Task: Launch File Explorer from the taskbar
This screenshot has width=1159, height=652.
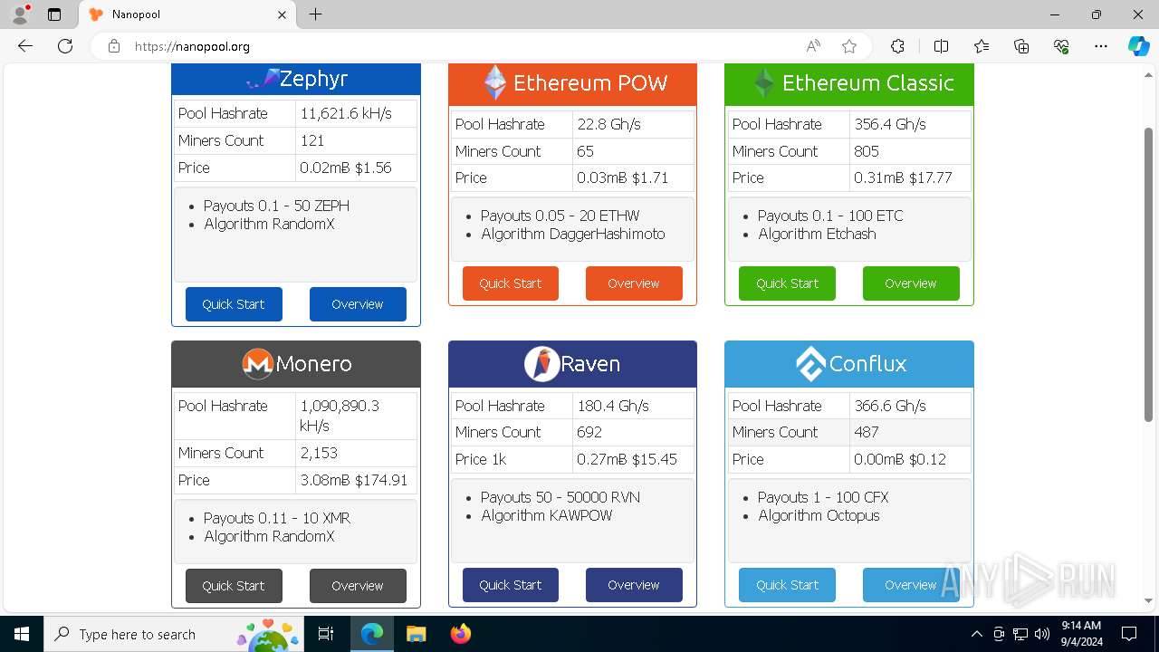Action: pyautogui.click(x=416, y=634)
